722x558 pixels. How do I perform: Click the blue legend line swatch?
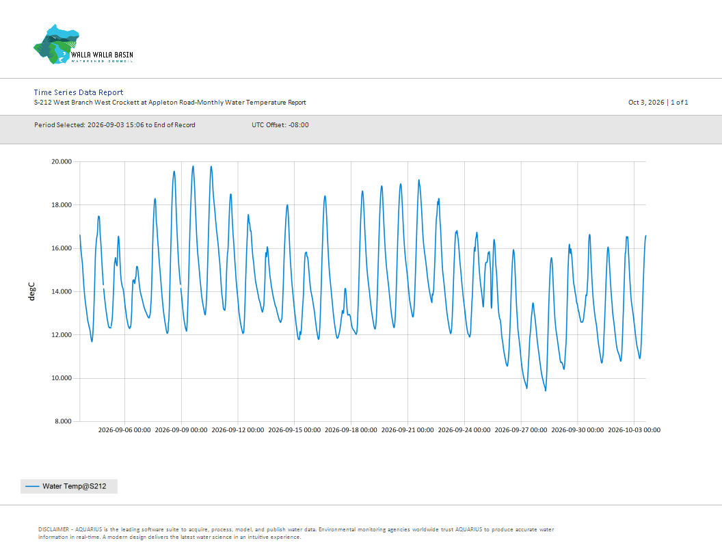coord(32,486)
